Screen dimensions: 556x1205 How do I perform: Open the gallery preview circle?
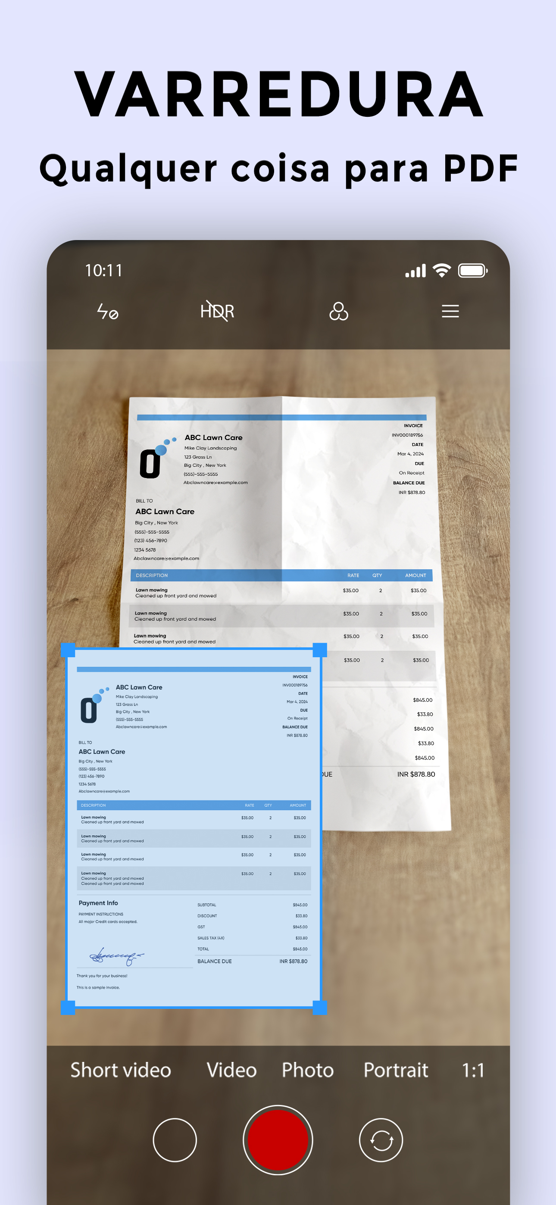[175, 1140]
